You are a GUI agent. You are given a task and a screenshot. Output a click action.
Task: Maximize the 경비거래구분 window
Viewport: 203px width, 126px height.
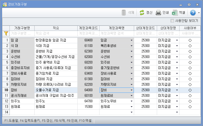pyautogui.click(x=189, y=5)
